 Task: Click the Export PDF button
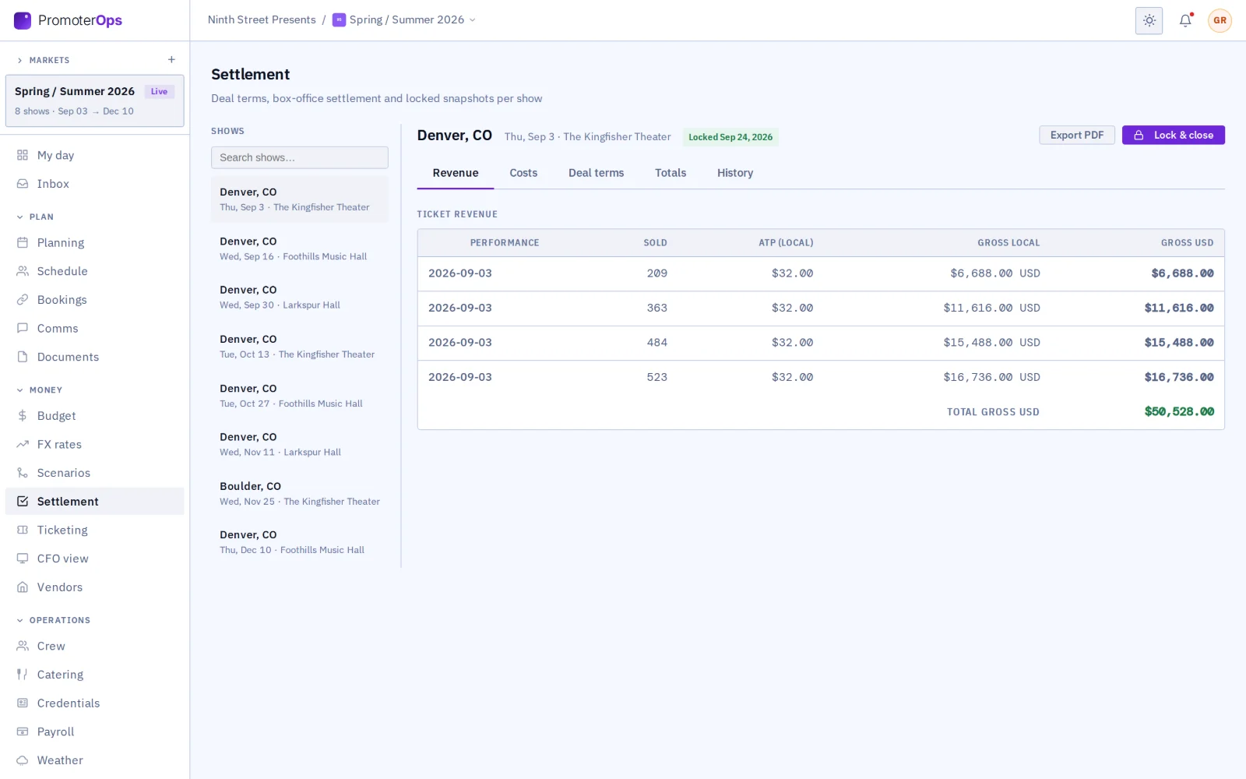coord(1077,135)
